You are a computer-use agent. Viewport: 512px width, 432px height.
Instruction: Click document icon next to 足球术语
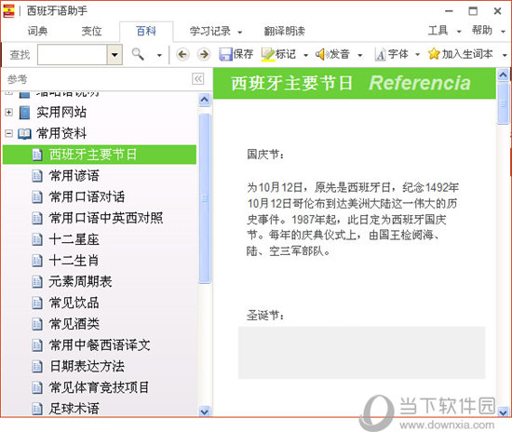[37, 409]
